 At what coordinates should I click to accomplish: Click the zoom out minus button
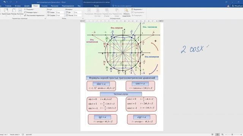[x=226, y=134]
